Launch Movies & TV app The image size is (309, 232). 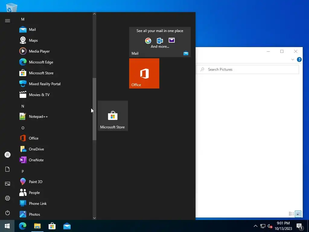pos(55,95)
